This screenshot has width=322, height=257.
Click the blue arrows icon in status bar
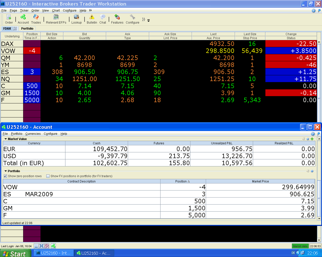coord(42,246)
